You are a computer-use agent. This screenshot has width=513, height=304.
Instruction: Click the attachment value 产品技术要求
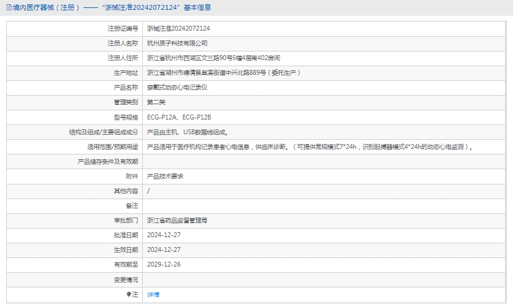pyautogui.click(x=165, y=176)
